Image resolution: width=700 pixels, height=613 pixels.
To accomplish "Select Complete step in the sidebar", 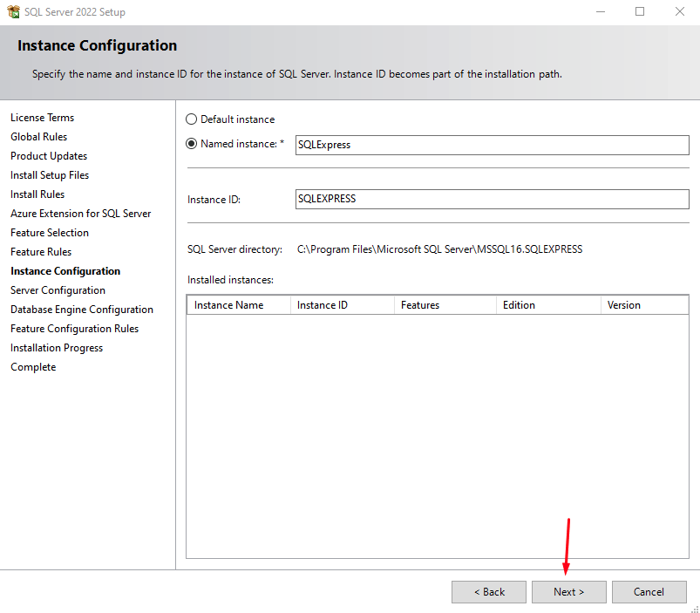I will click(33, 367).
